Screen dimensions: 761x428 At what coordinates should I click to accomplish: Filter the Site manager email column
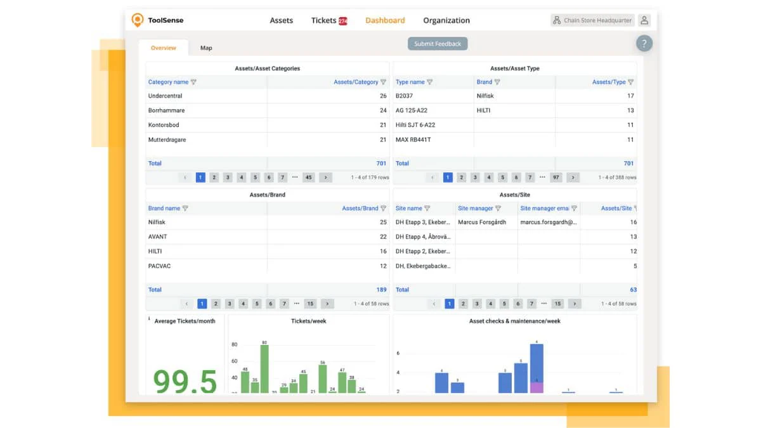point(574,208)
